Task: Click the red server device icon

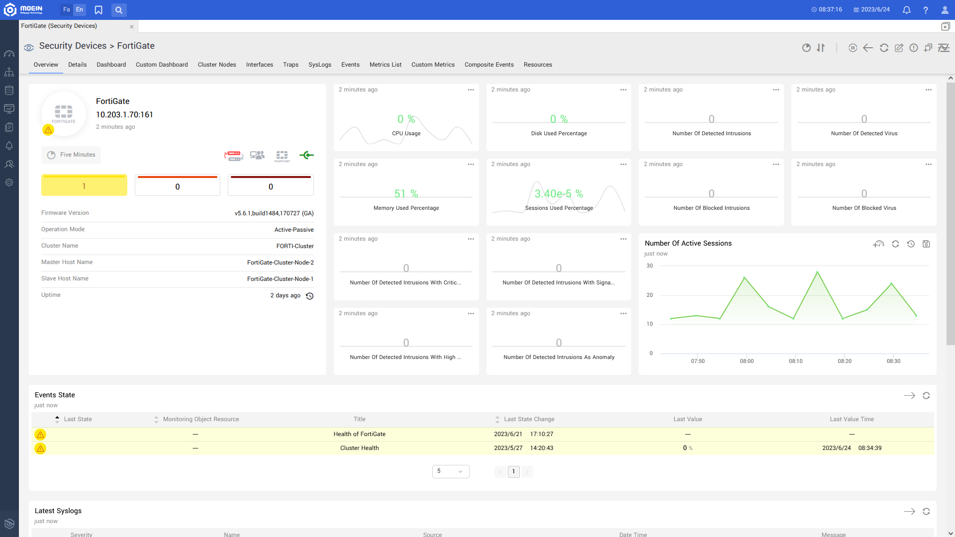Action: pyautogui.click(x=233, y=156)
